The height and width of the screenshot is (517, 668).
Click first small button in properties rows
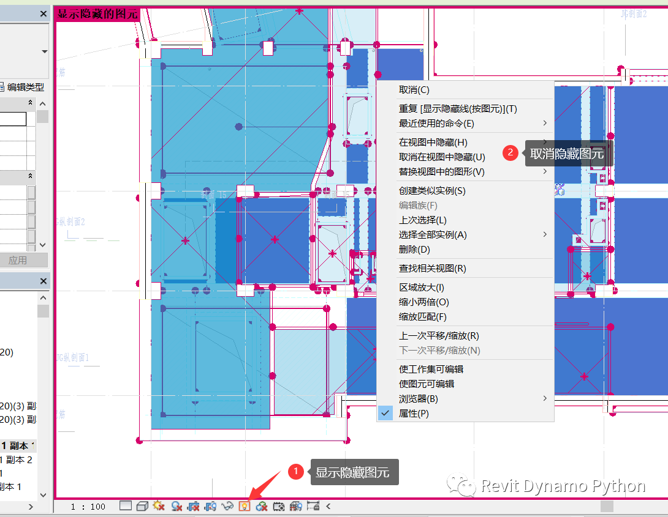coord(31,193)
